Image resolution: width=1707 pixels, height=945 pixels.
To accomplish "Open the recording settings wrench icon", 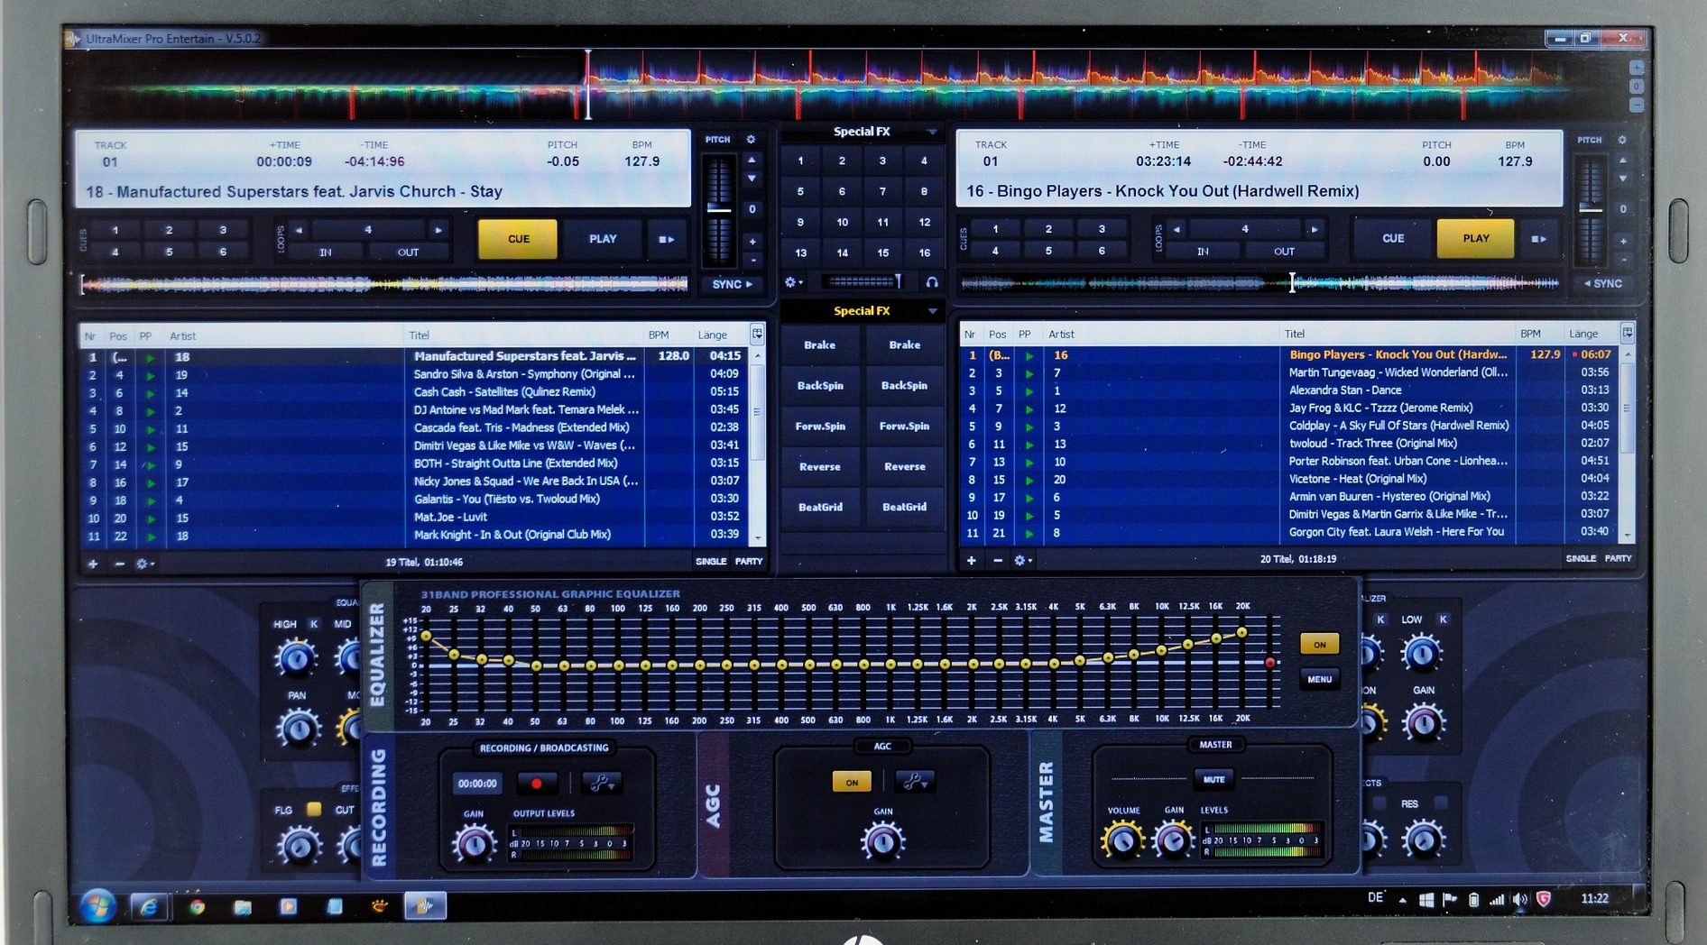I will tap(600, 783).
